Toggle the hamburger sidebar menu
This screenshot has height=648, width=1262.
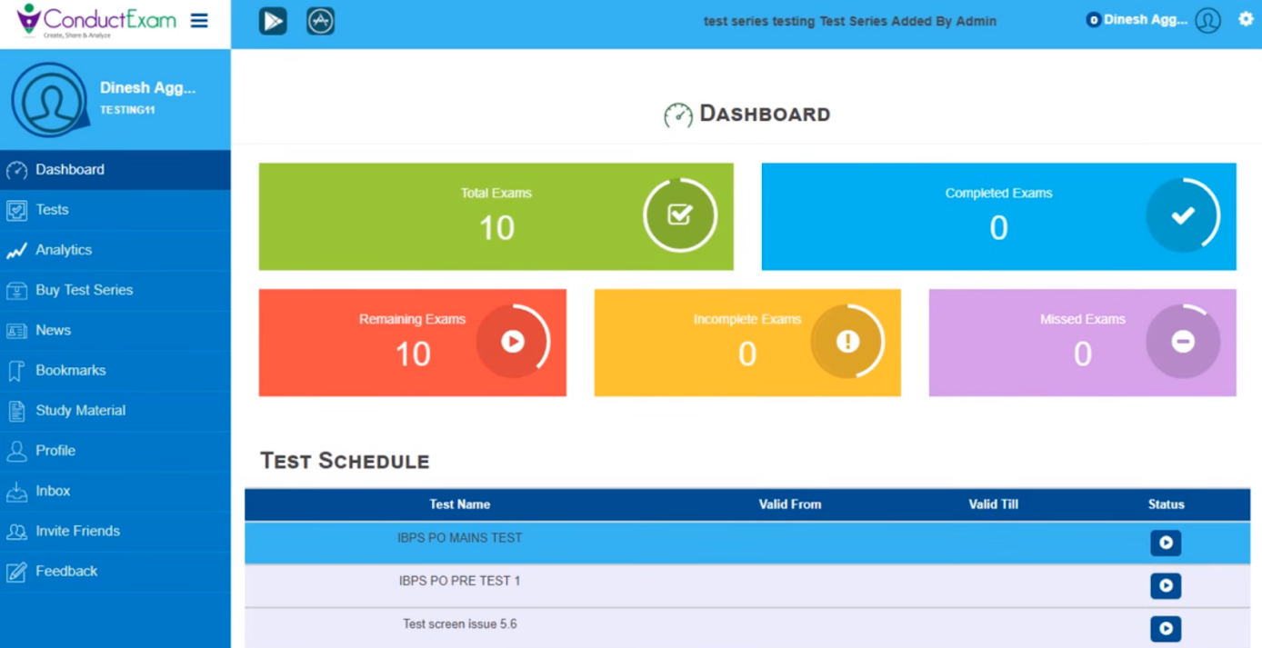(199, 21)
